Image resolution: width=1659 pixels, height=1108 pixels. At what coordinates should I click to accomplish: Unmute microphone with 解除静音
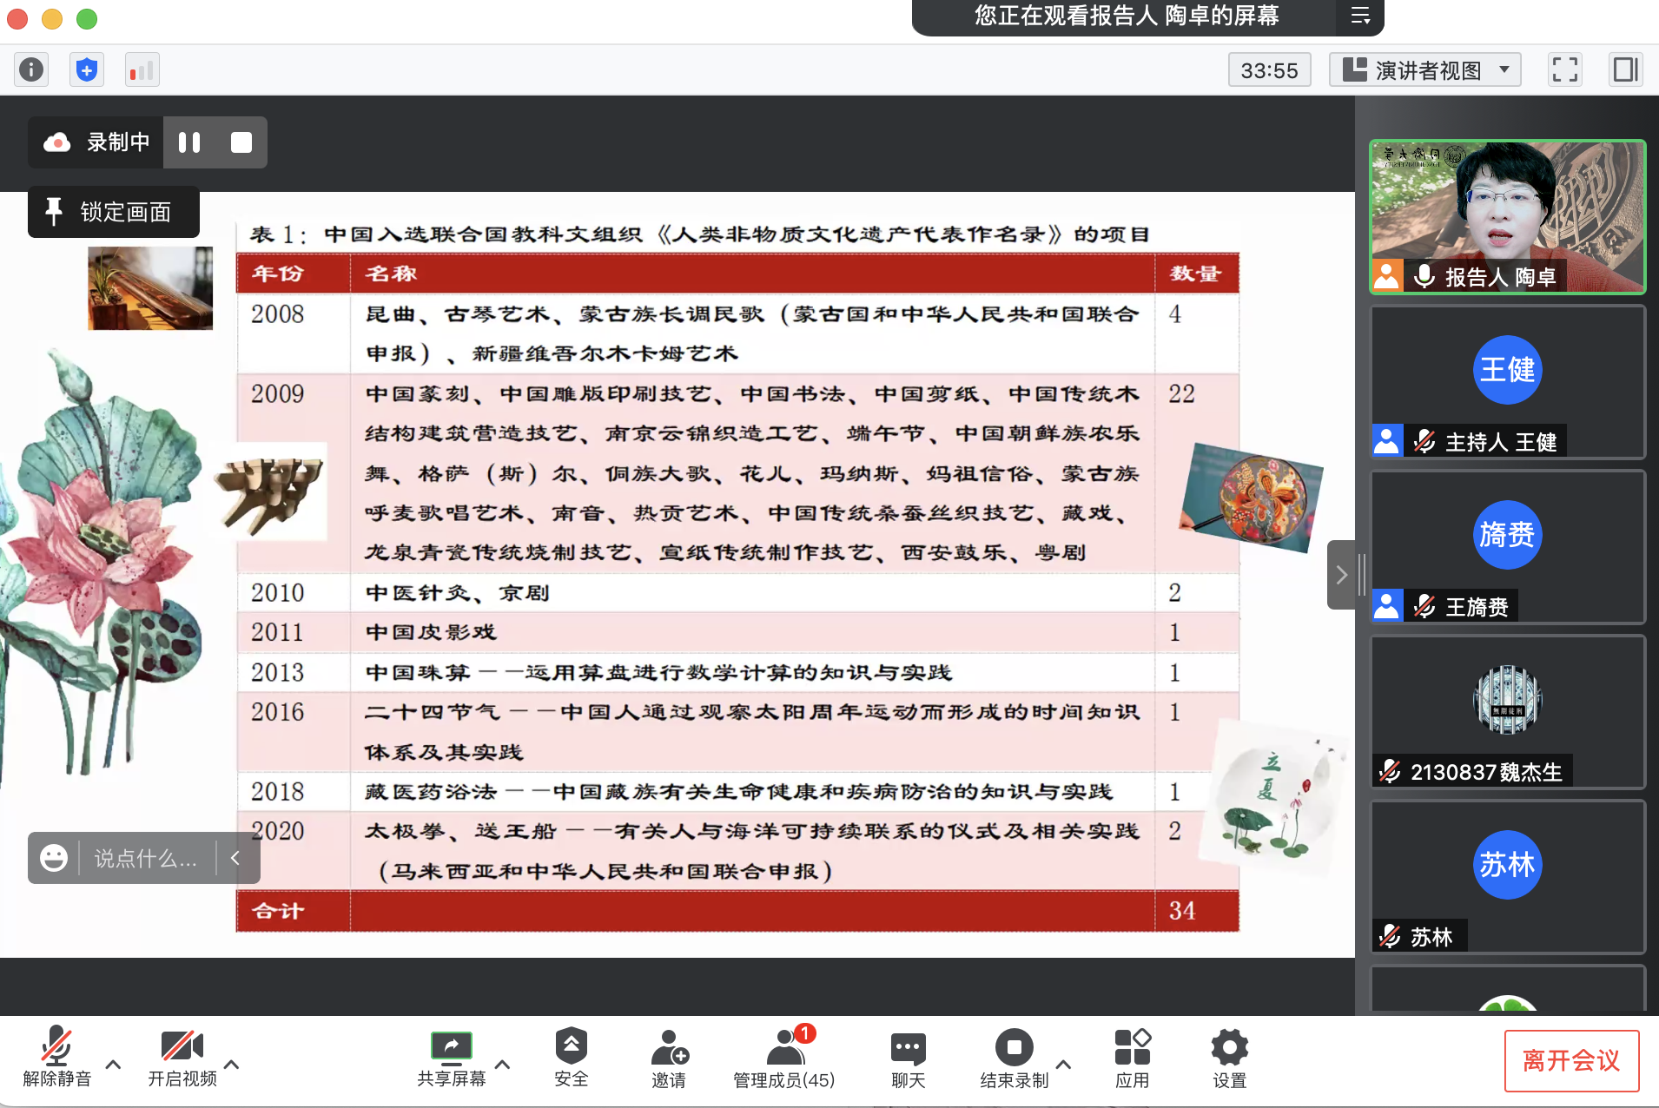tap(56, 1058)
